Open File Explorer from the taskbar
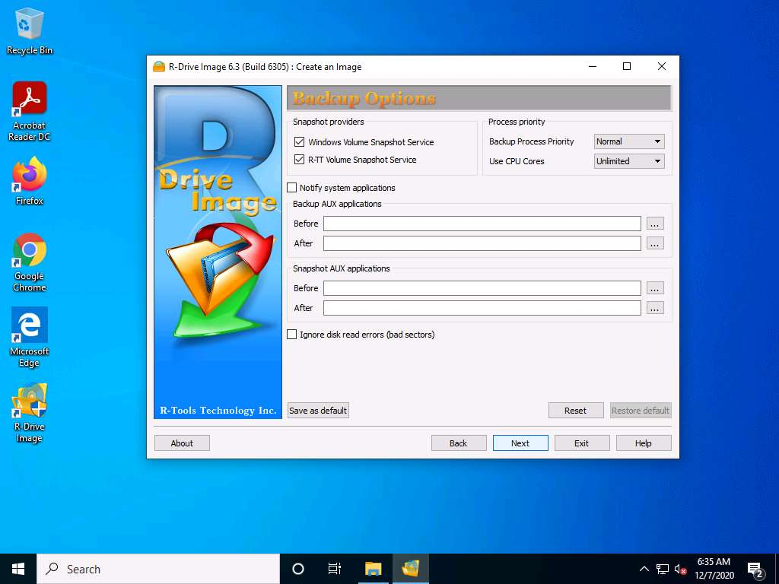This screenshot has width=779, height=584. pos(373,569)
